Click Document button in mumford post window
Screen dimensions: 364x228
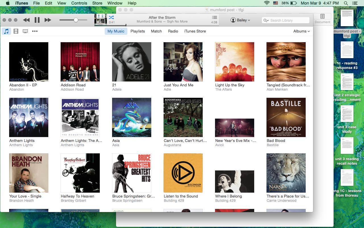(x=322, y=19)
